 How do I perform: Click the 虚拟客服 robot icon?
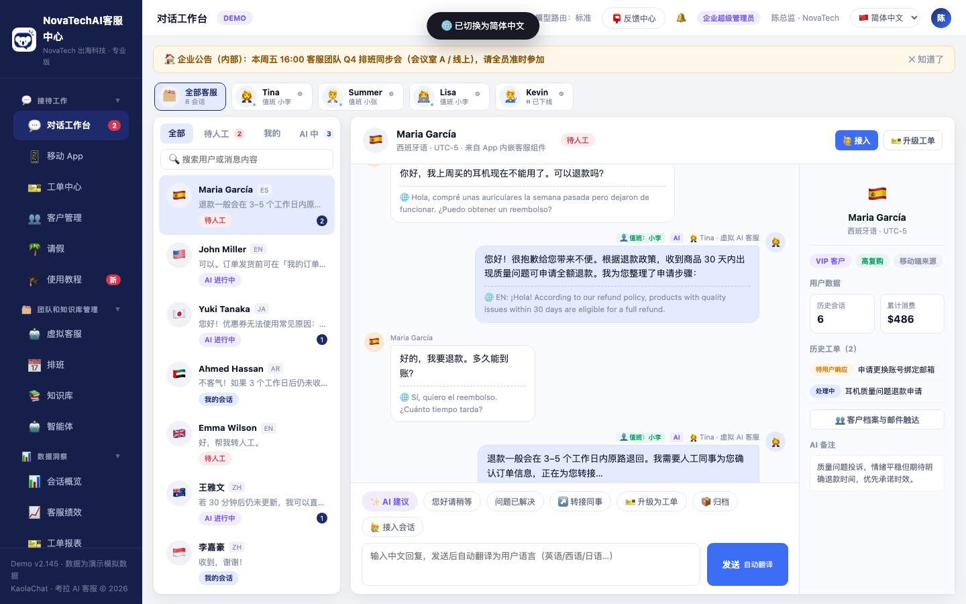(34, 334)
